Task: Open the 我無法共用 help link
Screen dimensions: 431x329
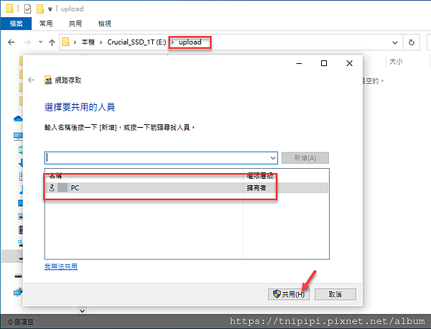Action: (x=61, y=267)
